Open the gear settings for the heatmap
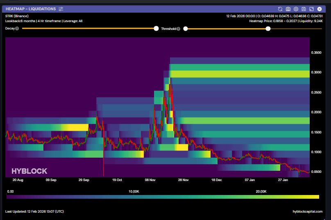 pos(296,9)
